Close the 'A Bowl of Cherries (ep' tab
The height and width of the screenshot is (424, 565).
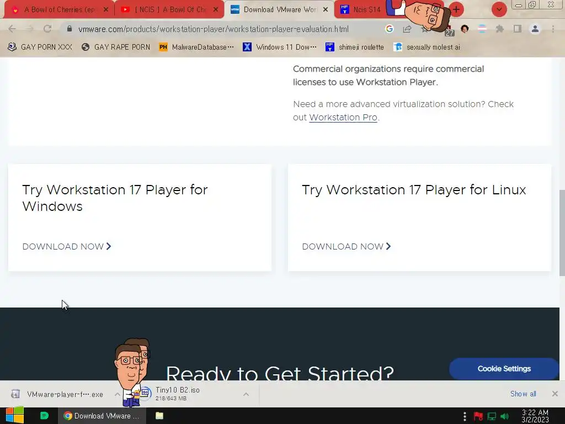click(105, 10)
